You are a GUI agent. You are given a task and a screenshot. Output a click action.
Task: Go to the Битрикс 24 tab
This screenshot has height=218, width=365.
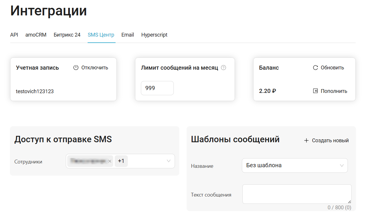[67, 35]
